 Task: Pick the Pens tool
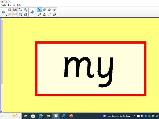coord(39,14)
